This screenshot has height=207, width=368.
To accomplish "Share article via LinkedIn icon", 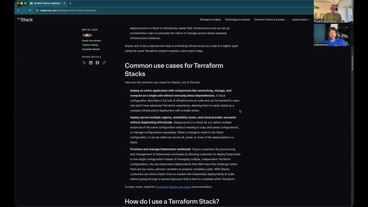I will [x=91, y=63].
